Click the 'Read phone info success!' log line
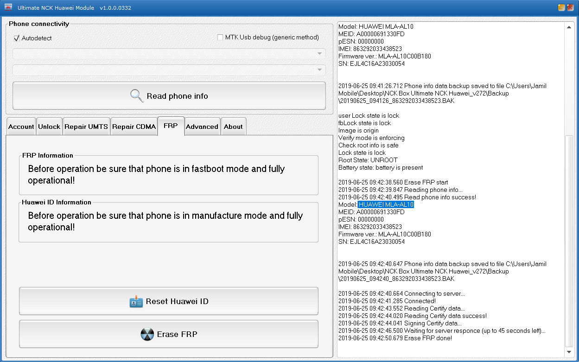Image resolution: width=579 pixels, height=362 pixels. coord(407,197)
